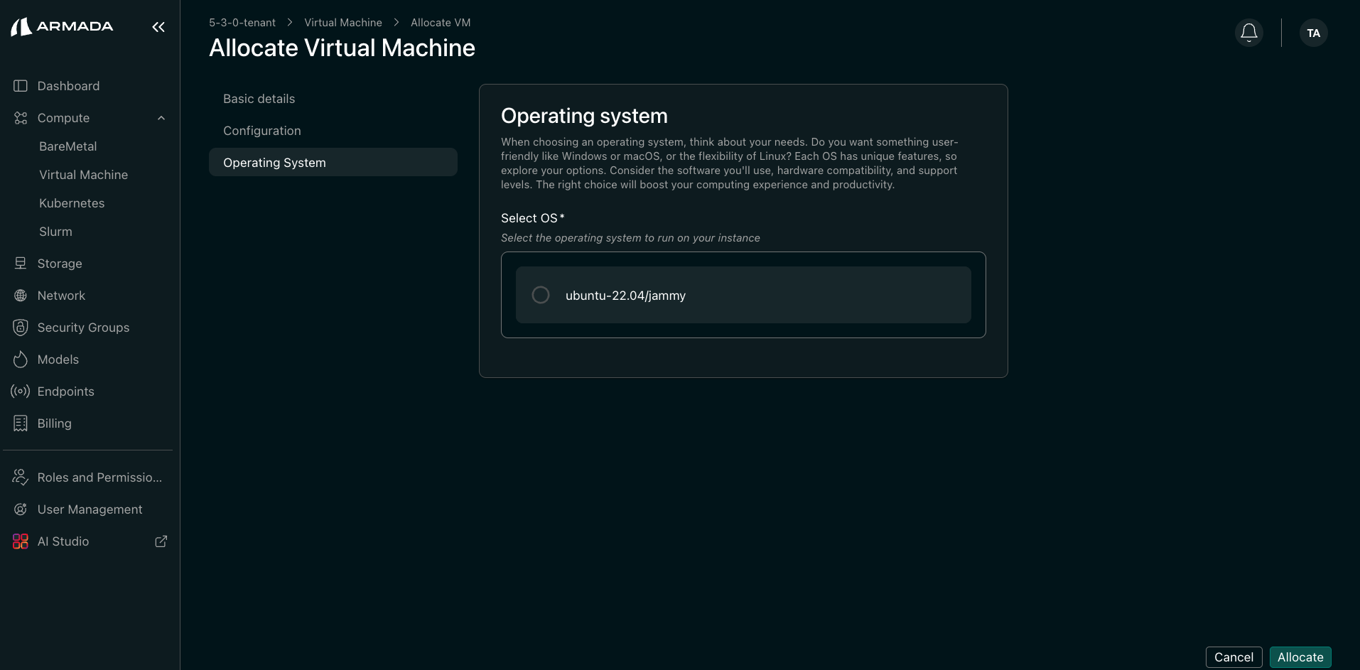
Task: Click the Security Groups shield icon
Action: tap(20, 328)
